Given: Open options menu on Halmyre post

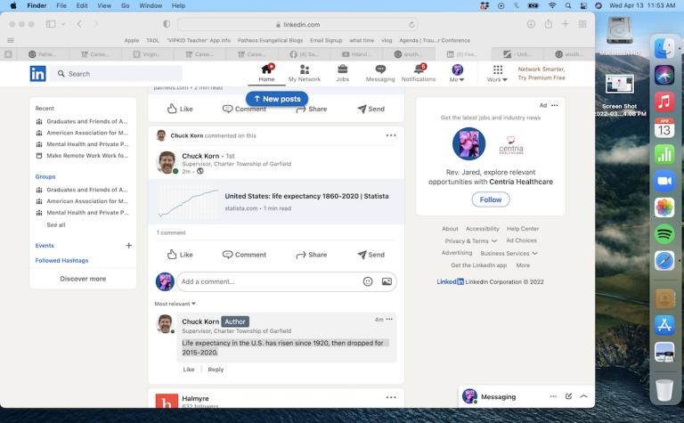Looking at the screenshot, I should coord(391,397).
